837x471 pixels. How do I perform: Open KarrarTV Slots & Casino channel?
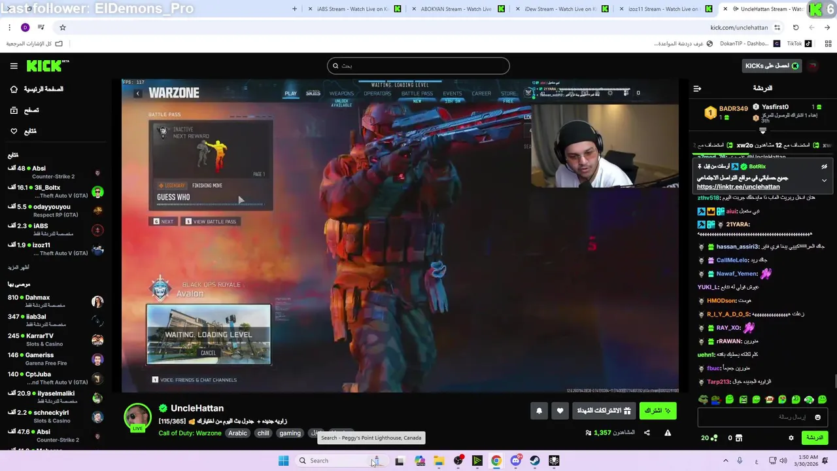[56, 340]
